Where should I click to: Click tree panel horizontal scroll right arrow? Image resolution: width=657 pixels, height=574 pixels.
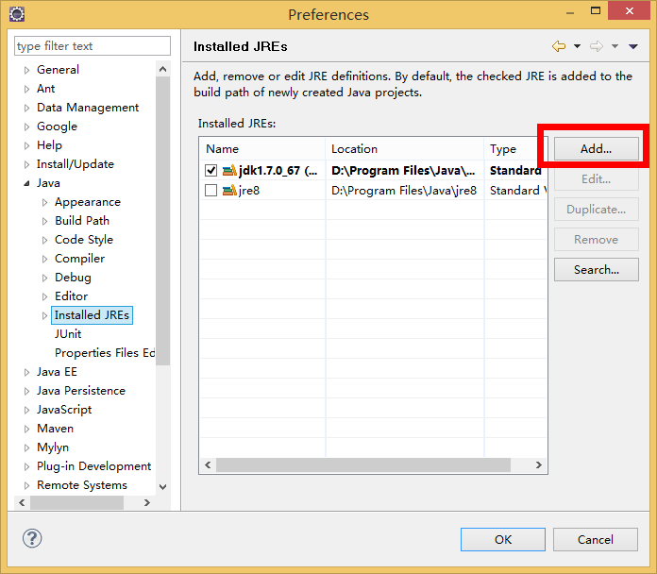click(146, 502)
